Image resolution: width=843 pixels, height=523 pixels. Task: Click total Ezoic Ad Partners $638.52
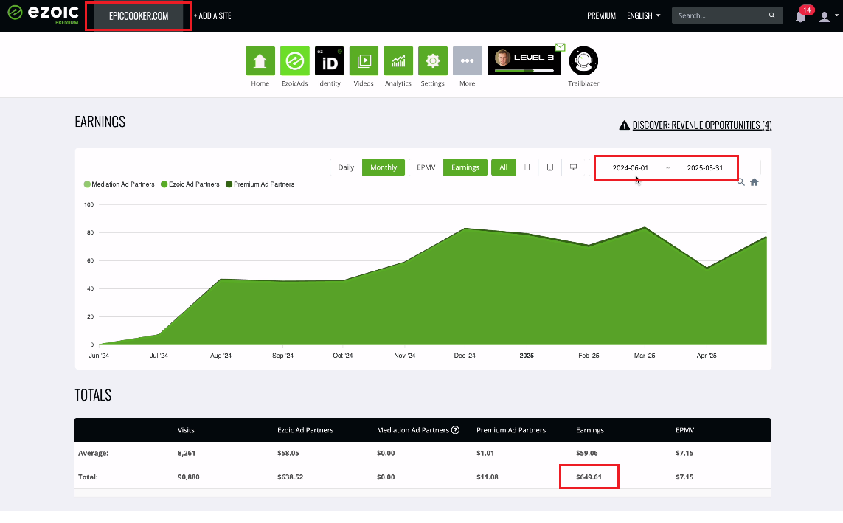tap(291, 477)
